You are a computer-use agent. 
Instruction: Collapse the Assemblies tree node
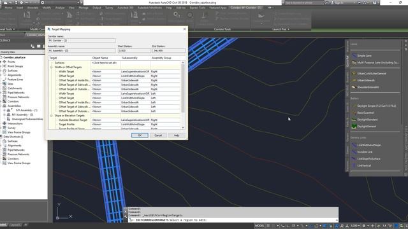coord(1,106)
